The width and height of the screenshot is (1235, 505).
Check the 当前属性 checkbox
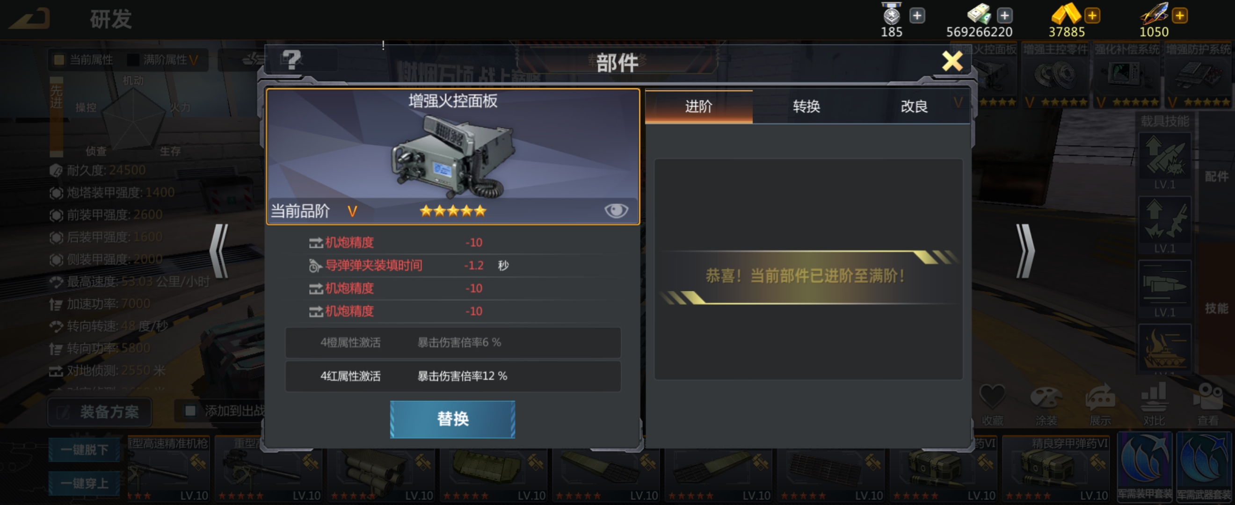(59, 60)
